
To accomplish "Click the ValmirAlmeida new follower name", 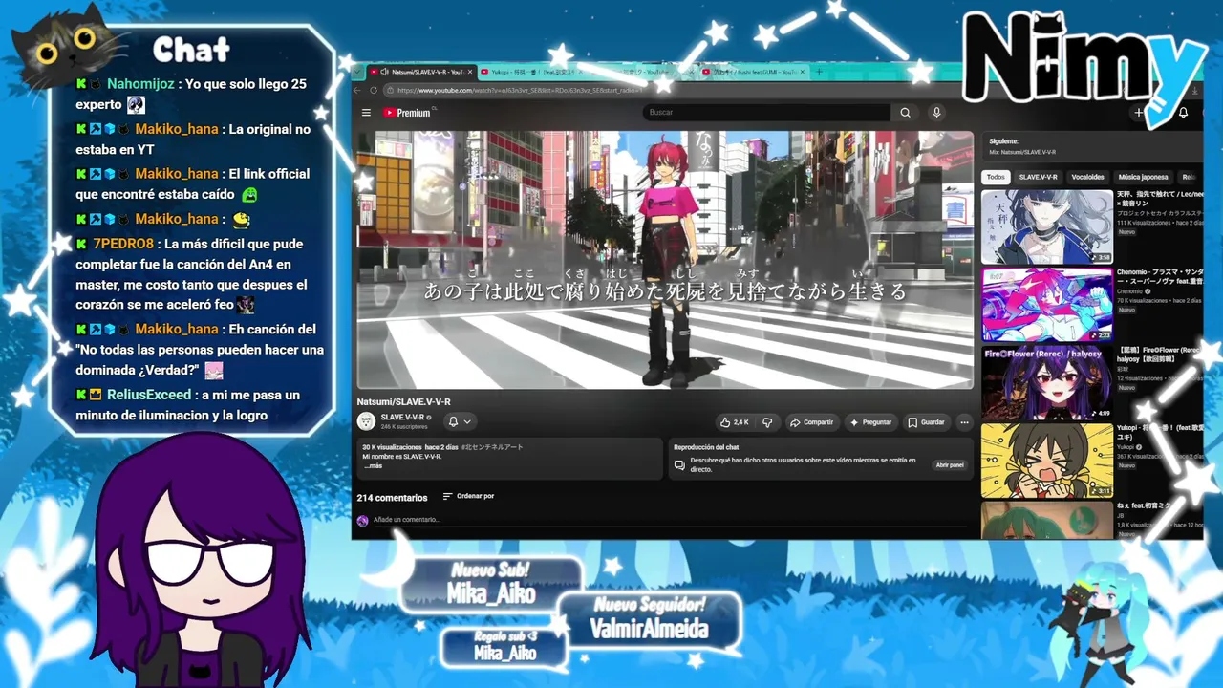I will click(649, 629).
